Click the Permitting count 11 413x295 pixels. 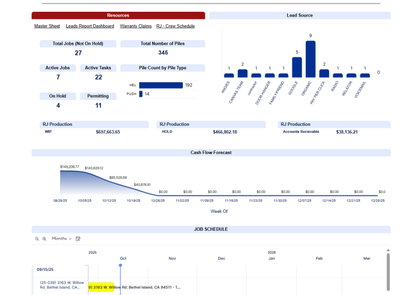(x=99, y=106)
